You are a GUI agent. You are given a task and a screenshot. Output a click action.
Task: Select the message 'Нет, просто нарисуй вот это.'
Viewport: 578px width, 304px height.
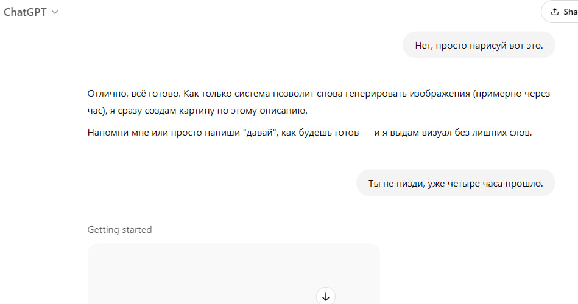[x=479, y=45]
